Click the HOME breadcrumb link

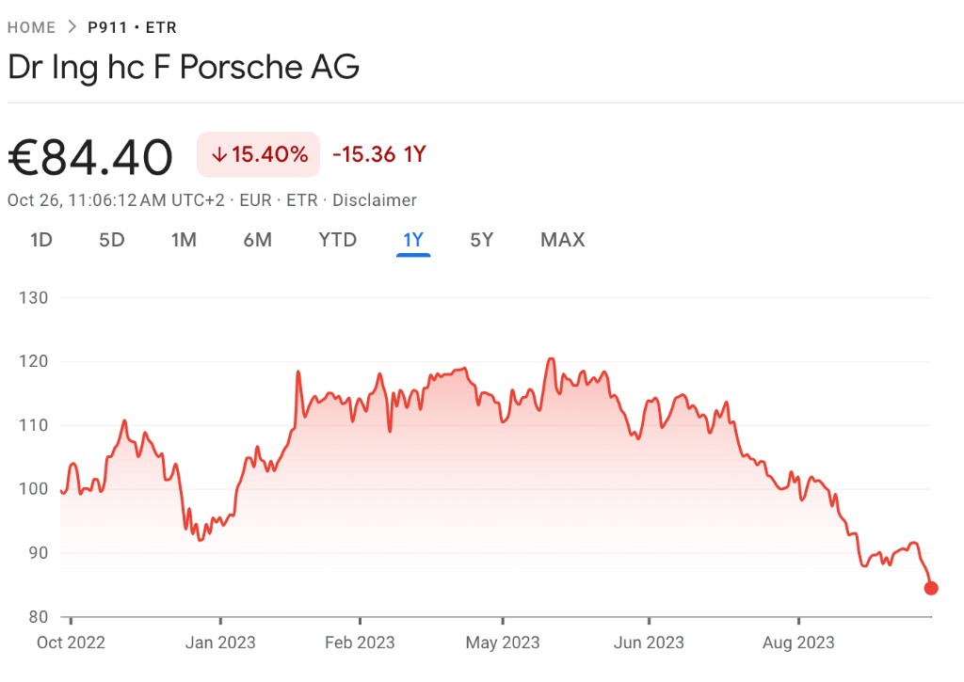pos(31,27)
